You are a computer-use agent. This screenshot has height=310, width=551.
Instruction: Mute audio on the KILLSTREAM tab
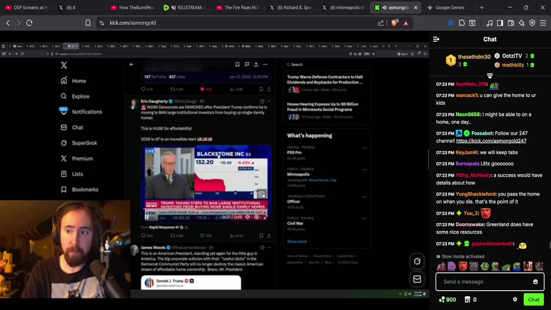(x=173, y=7)
